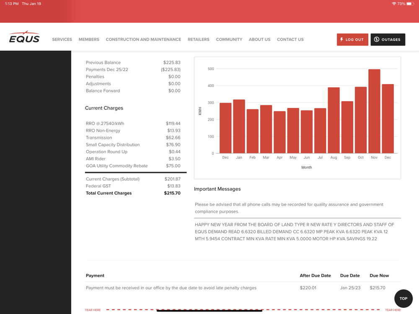419x314 pixels.
Task: Select the 'Balance Forward' row label
Action: 103,91
